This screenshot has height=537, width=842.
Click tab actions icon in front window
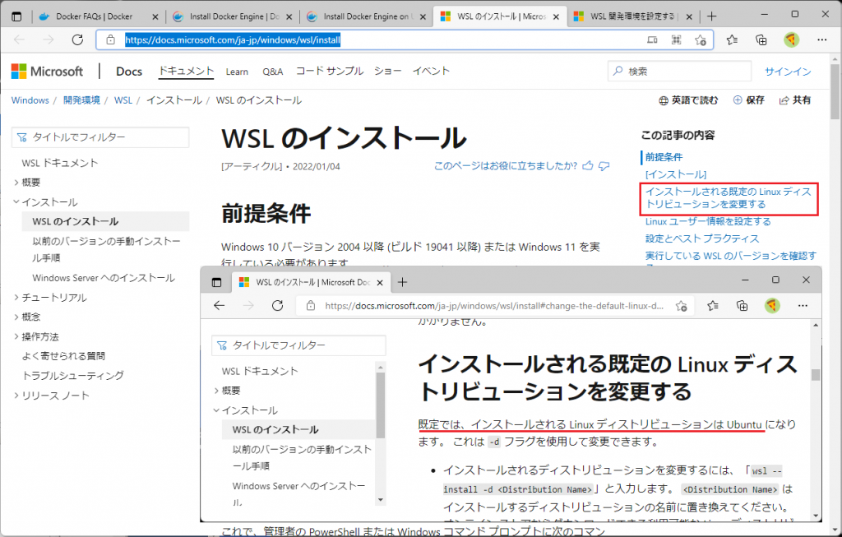coord(216,282)
